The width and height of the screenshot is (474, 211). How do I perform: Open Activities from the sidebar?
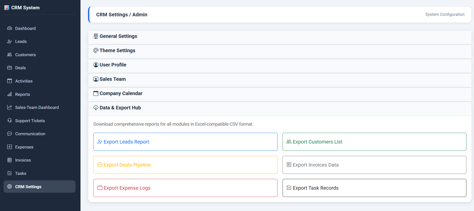tap(39, 81)
